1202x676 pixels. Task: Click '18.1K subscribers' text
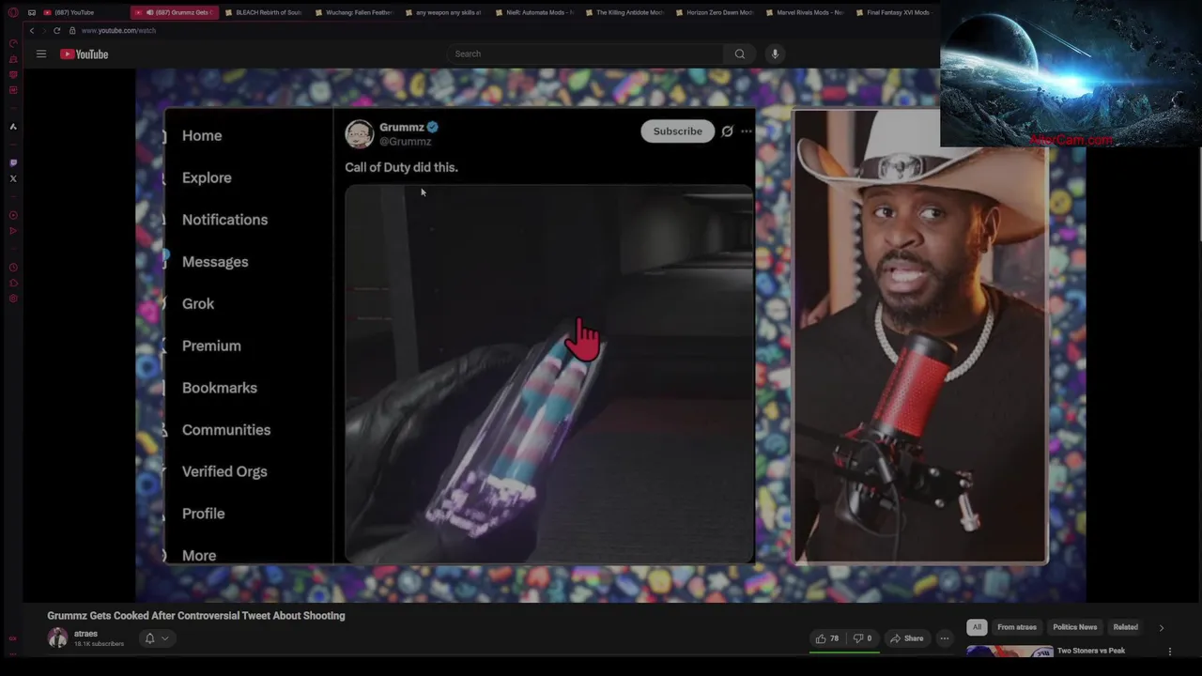tap(99, 644)
